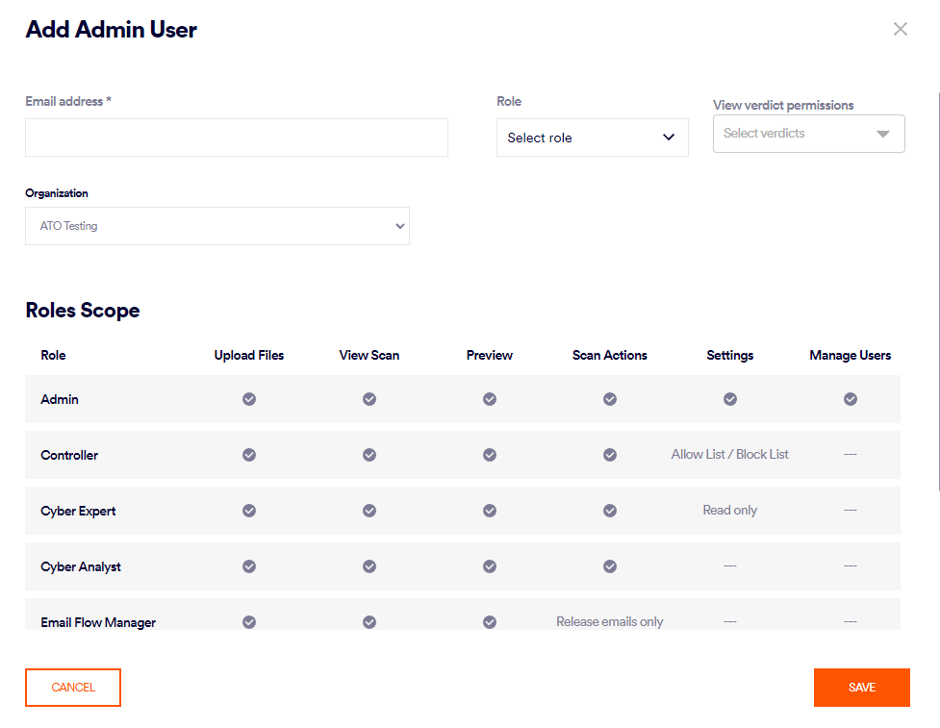
Task: Click the Controller row Scan Actions checkmark icon
Action: pyautogui.click(x=610, y=455)
